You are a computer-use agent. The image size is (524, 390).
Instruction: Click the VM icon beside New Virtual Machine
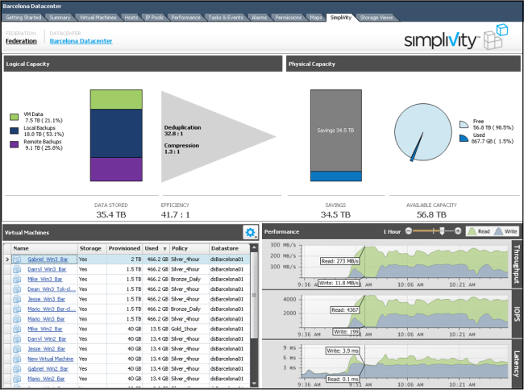click(x=17, y=359)
